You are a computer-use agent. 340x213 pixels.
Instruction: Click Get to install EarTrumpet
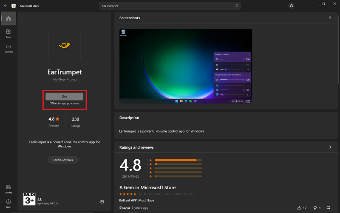click(x=65, y=97)
